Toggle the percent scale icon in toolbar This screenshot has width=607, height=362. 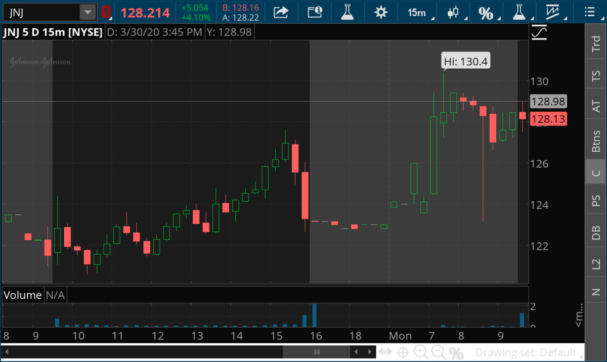[x=486, y=12]
